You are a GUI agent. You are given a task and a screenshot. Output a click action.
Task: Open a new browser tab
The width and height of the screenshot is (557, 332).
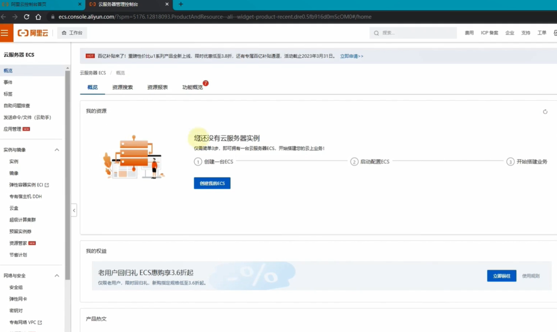click(x=181, y=4)
